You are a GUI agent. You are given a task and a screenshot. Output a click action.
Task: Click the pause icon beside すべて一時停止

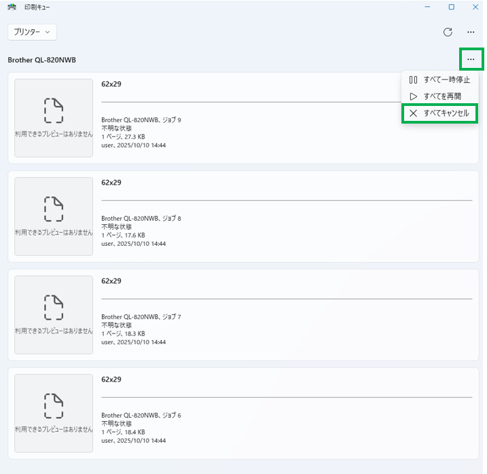coord(413,79)
